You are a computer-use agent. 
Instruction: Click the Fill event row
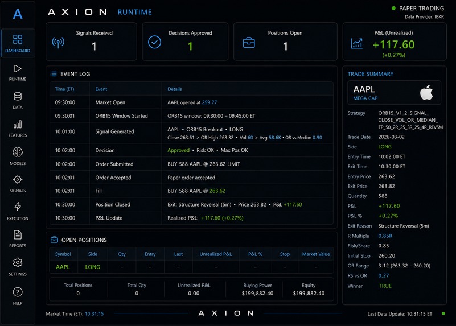coord(191,191)
